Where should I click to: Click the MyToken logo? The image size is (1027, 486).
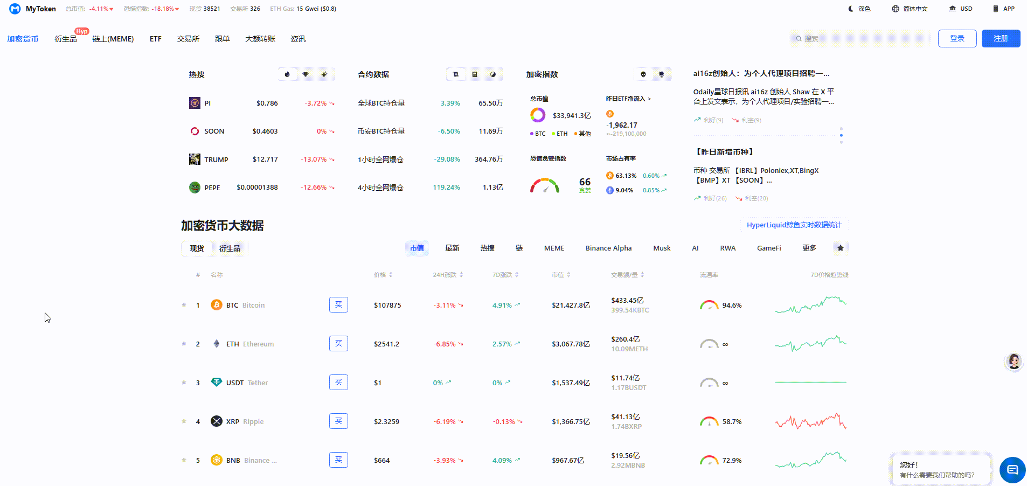(x=33, y=9)
